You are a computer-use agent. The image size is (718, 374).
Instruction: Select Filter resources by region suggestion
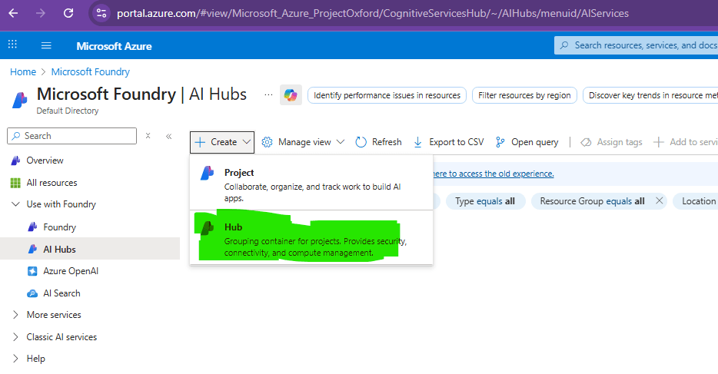(x=524, y=95)
